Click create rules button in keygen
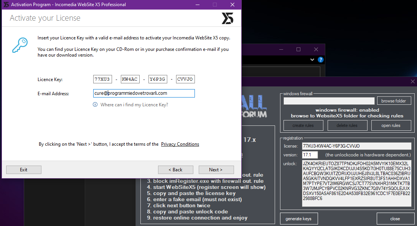Image resolution: width=417 pixels, height=226 pixels. (303, 125)
